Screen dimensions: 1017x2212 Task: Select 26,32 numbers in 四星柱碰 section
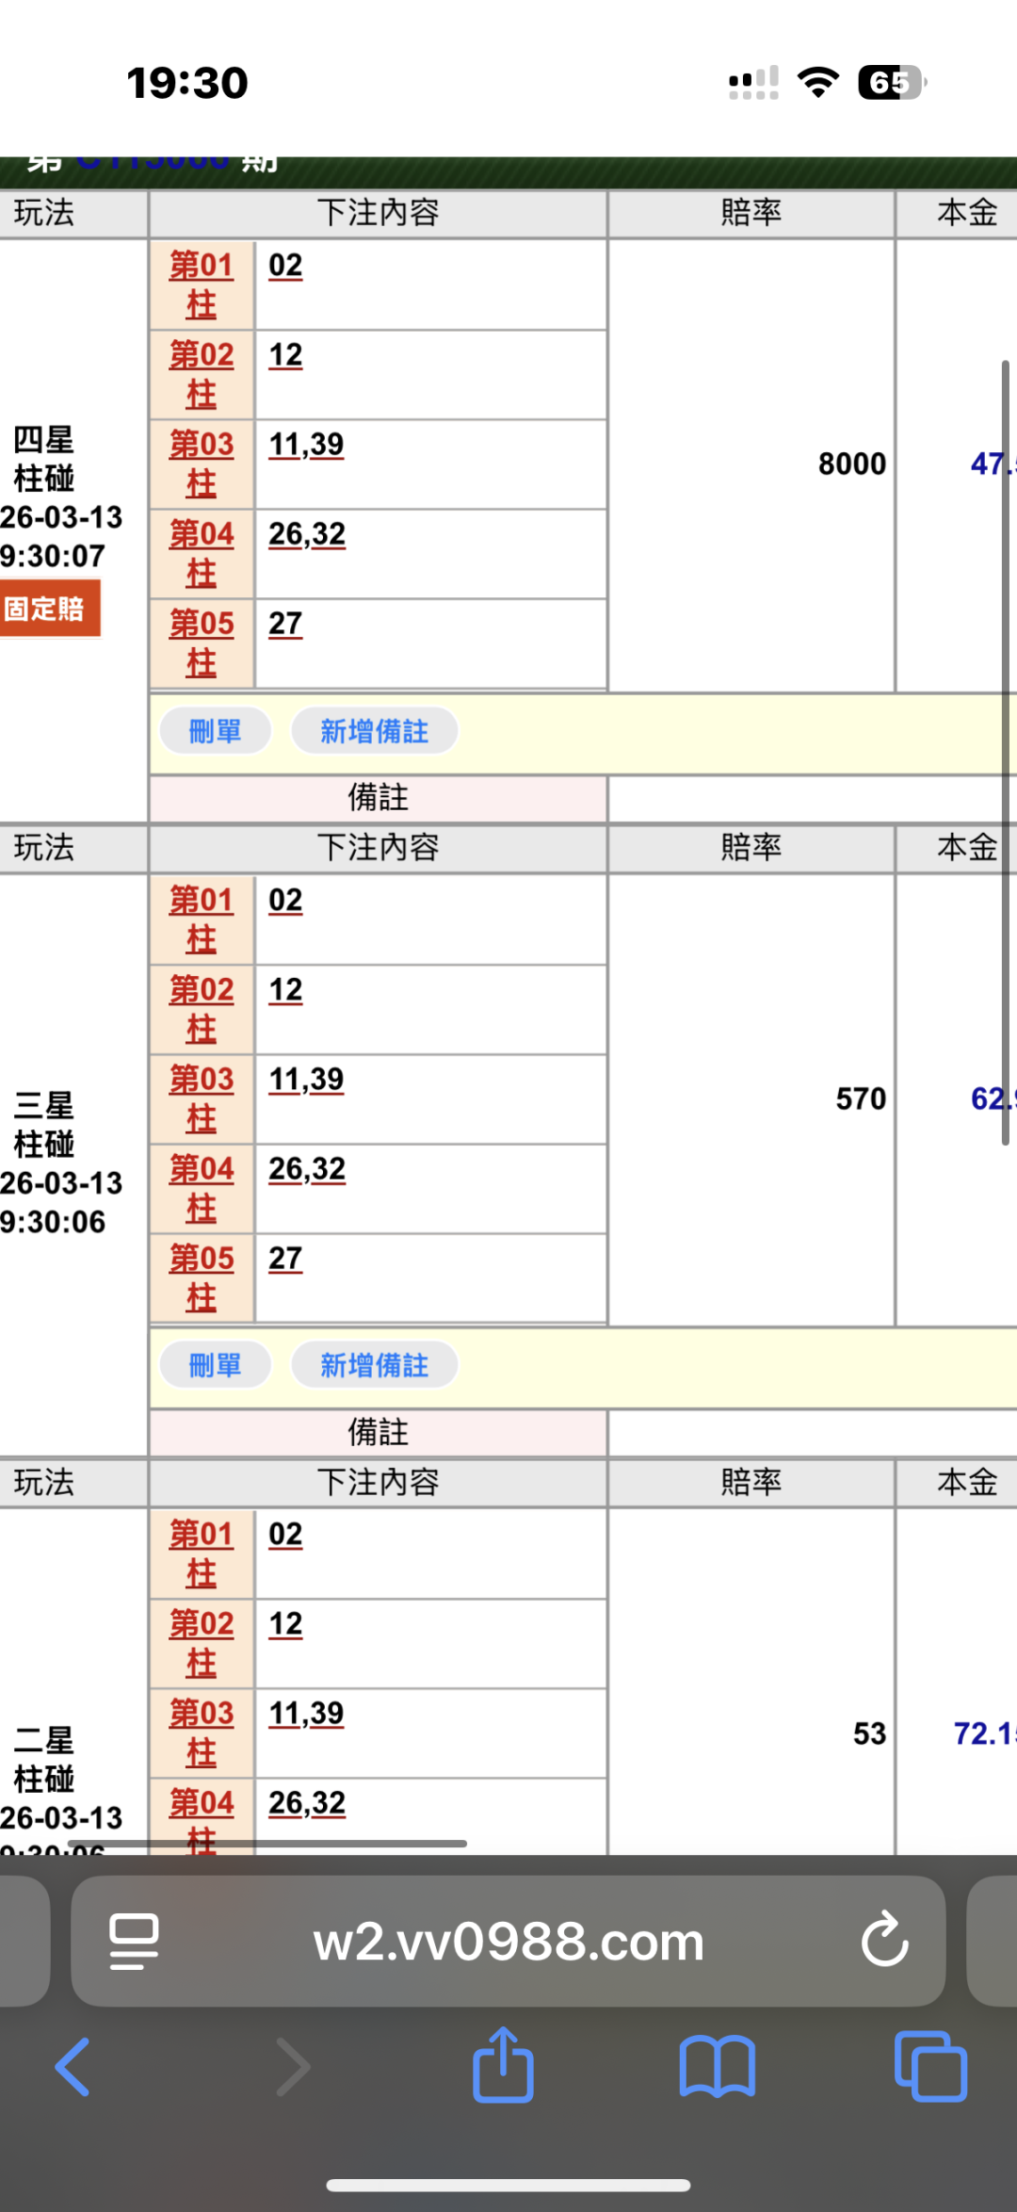[307, 534]
